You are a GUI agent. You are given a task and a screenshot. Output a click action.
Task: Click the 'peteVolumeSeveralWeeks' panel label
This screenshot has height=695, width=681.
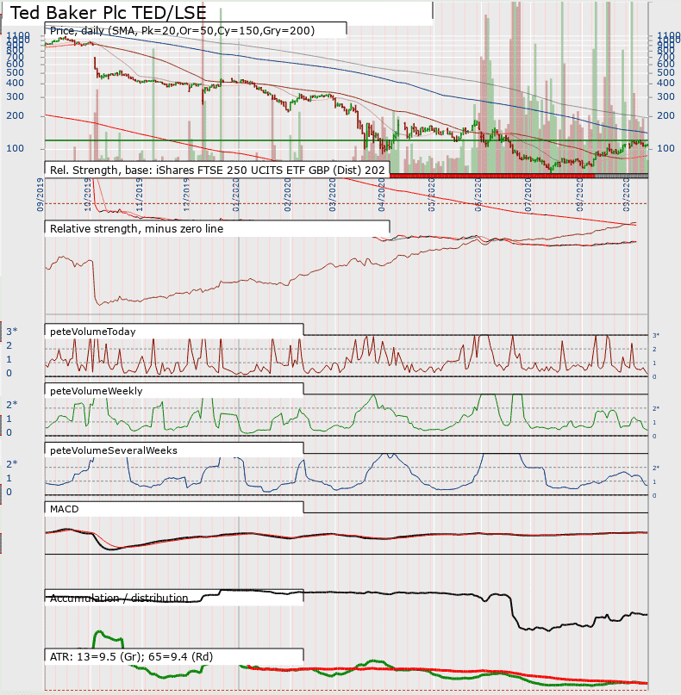coord(114,450)
